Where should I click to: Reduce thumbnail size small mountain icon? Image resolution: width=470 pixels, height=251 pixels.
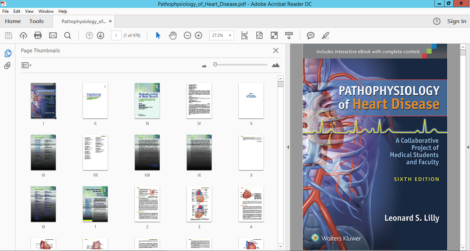204,65
